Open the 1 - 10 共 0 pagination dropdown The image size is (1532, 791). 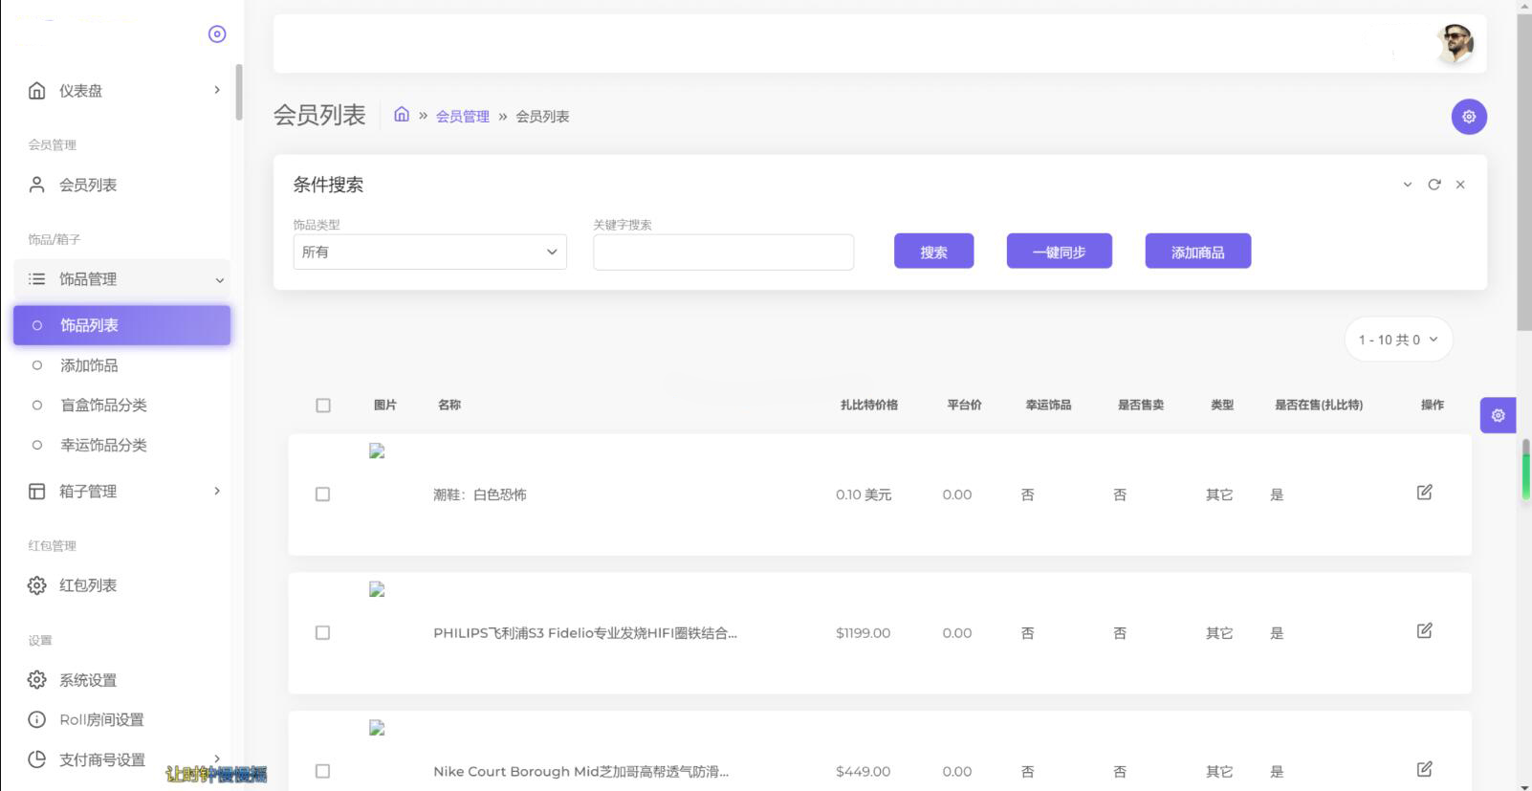(x=1397, y=340)
